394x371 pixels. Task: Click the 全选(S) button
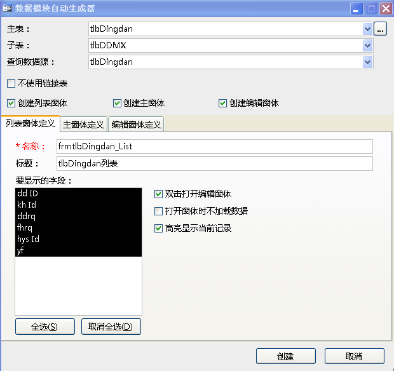(x=45, y=327)
